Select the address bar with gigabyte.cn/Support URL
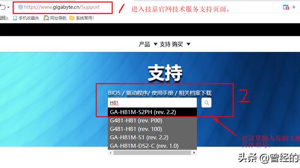The height and width of the screenshot is (168, 300). pyautogui.click(x=63, y=7)
